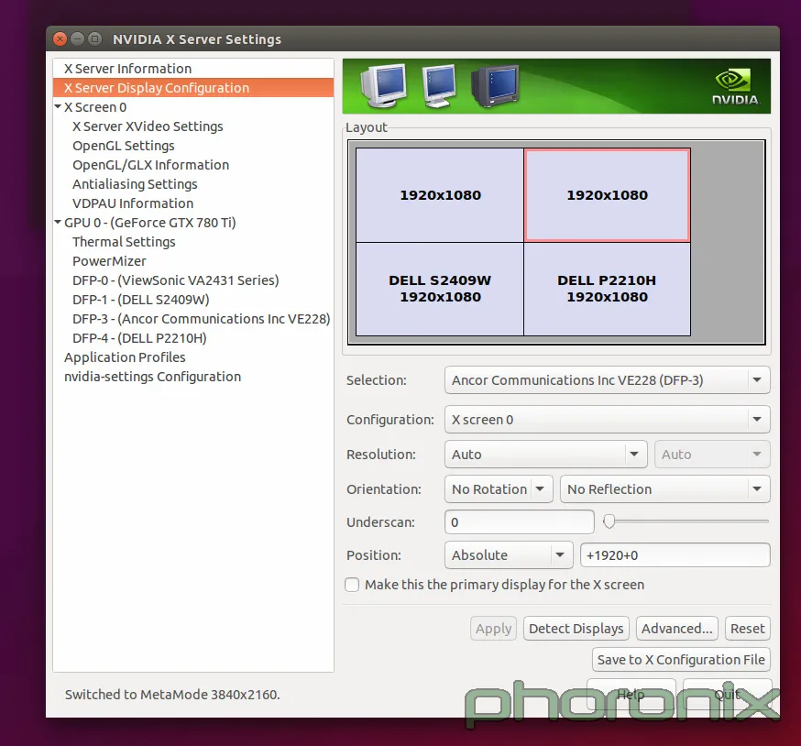Open the Resolution dropdown
This screenshot has width=801, height=746.
point(546,455)
